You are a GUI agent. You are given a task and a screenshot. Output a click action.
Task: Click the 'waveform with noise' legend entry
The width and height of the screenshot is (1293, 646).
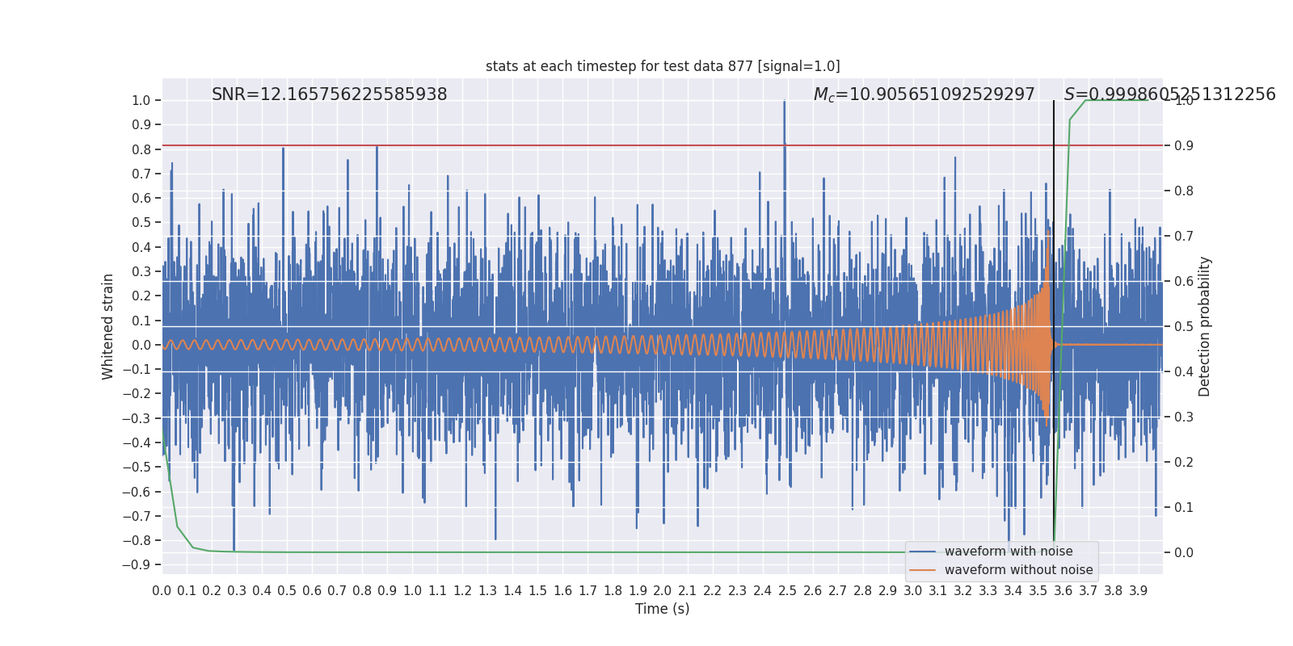pyautogui.click(x=1009, y=552)
